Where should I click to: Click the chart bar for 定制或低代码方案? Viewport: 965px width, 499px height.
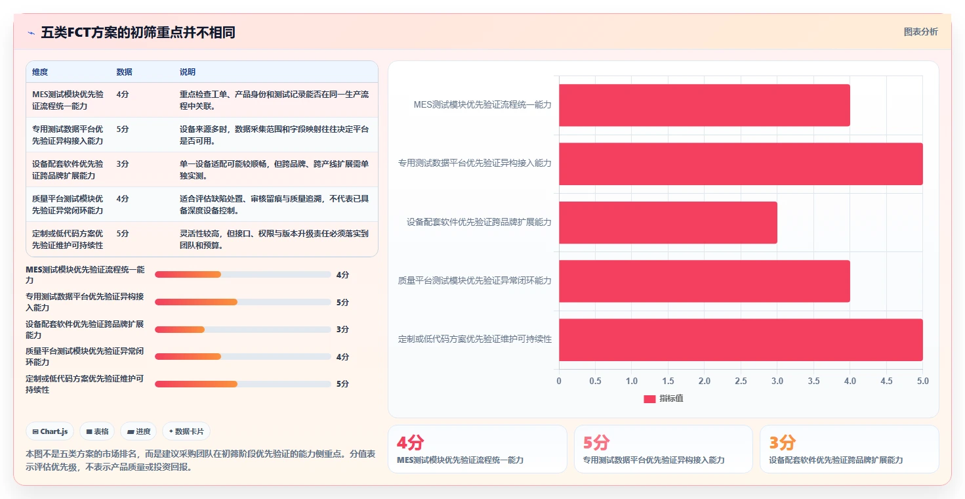click(741, 339)
